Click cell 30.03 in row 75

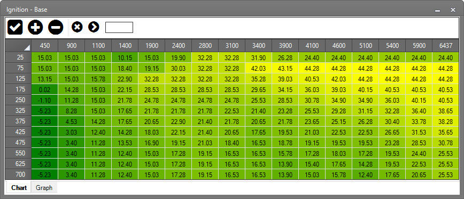(179, 68)
